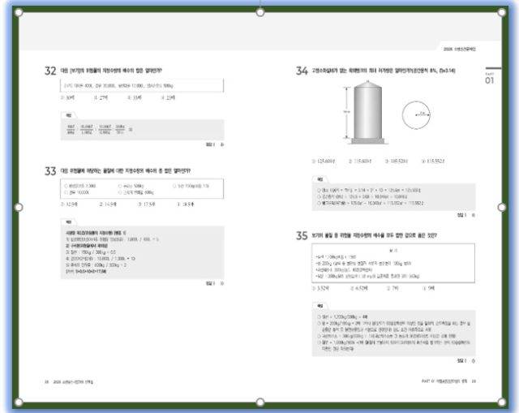The width and height of the screenshot is (519, 413).
Task: Click question number "33"
Action: coord(50,171)
